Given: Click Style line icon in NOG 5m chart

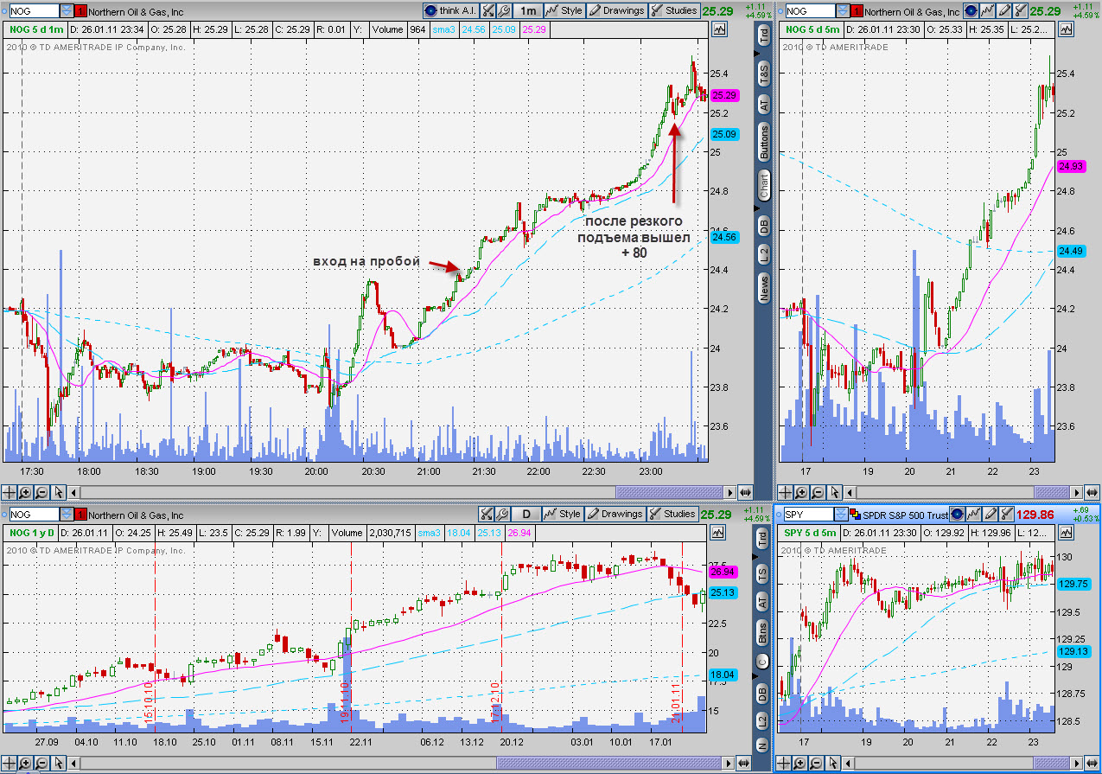Looking at the screenshot, I should [986, 11].
